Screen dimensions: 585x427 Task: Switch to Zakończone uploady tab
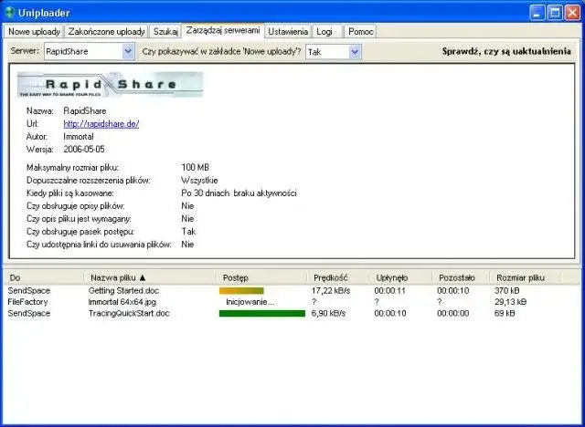106,32
